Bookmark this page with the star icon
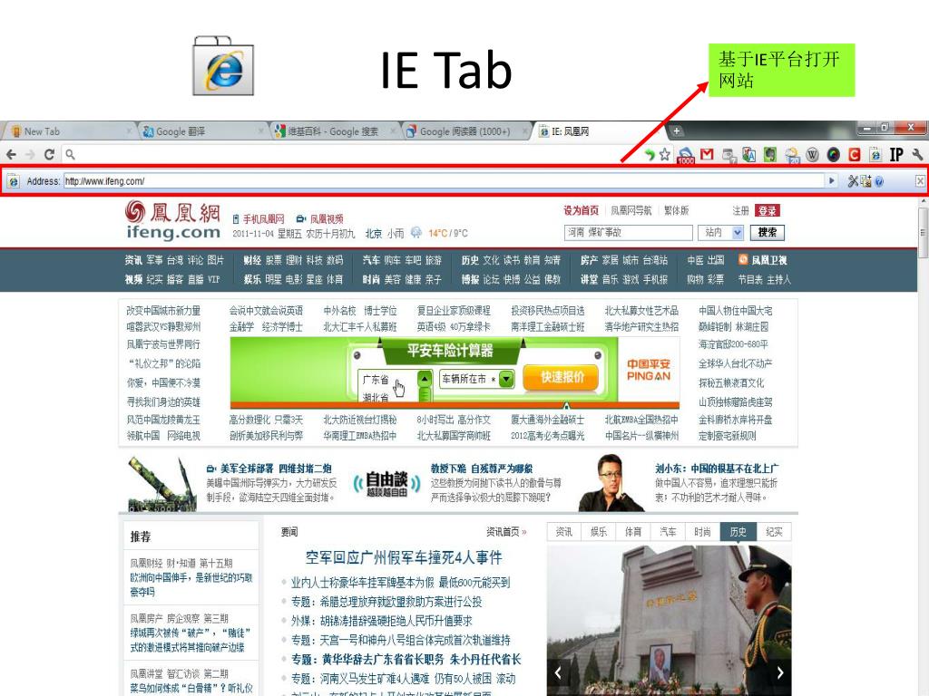This screenshot has width=929, height=696. pos(665,154)
